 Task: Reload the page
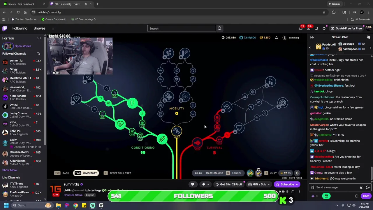(18, 12)
